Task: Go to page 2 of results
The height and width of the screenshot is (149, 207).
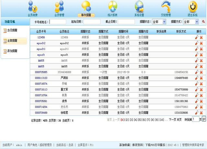Action: coord(127,120)
